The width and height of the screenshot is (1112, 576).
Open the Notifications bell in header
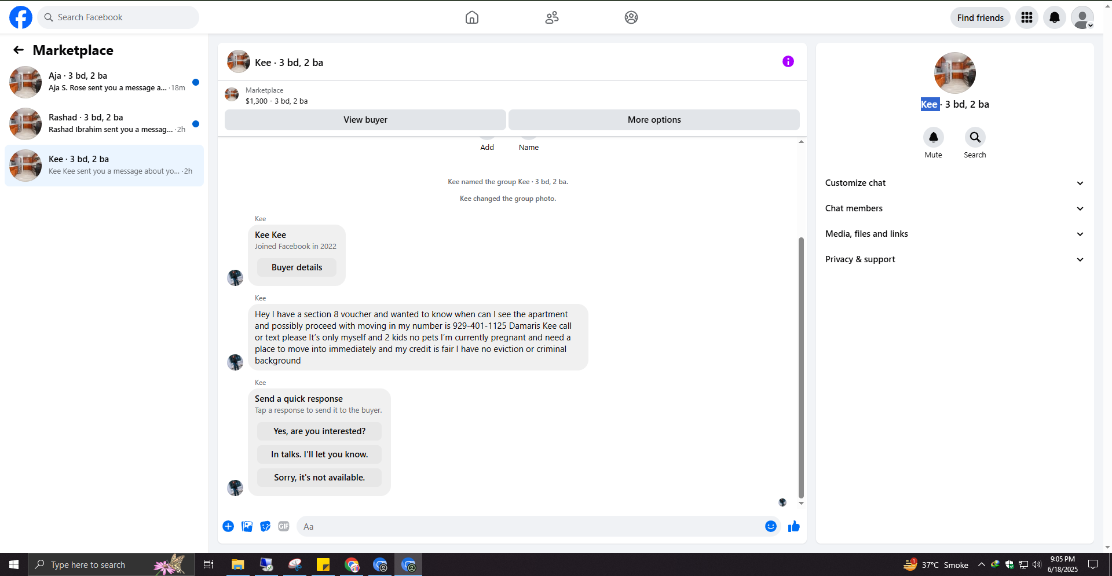[x=1055, y=17]
